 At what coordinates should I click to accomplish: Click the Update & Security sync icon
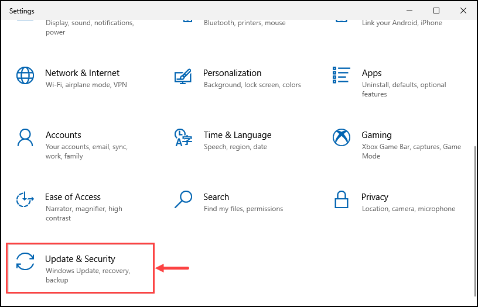25,261
